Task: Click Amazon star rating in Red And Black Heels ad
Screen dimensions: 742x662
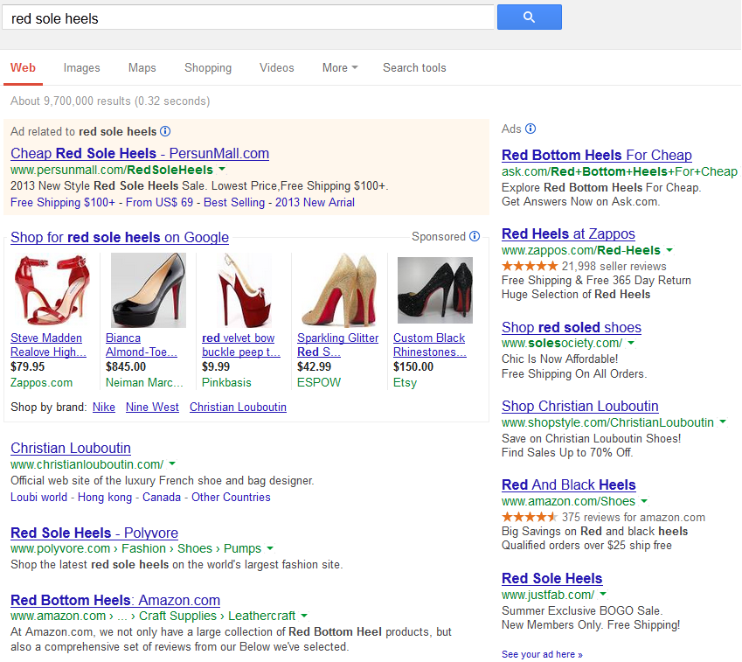Action: [530, 517]
